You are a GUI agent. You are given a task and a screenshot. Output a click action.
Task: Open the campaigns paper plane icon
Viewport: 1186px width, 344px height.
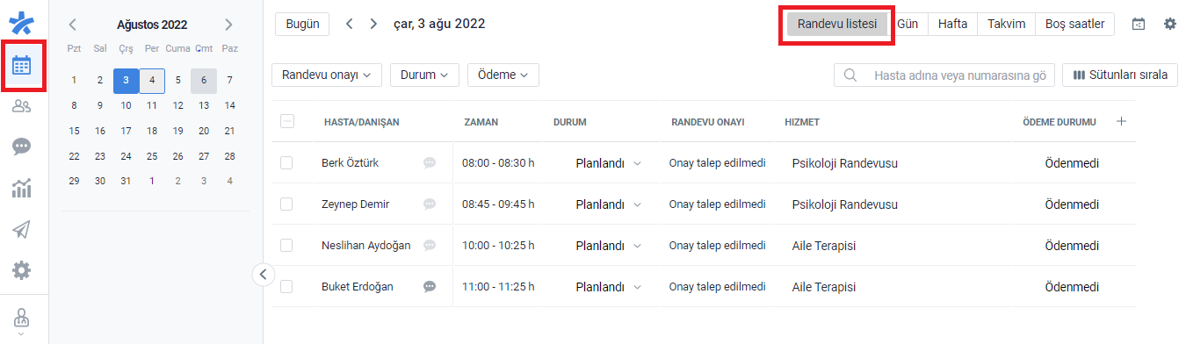point(23,229)
